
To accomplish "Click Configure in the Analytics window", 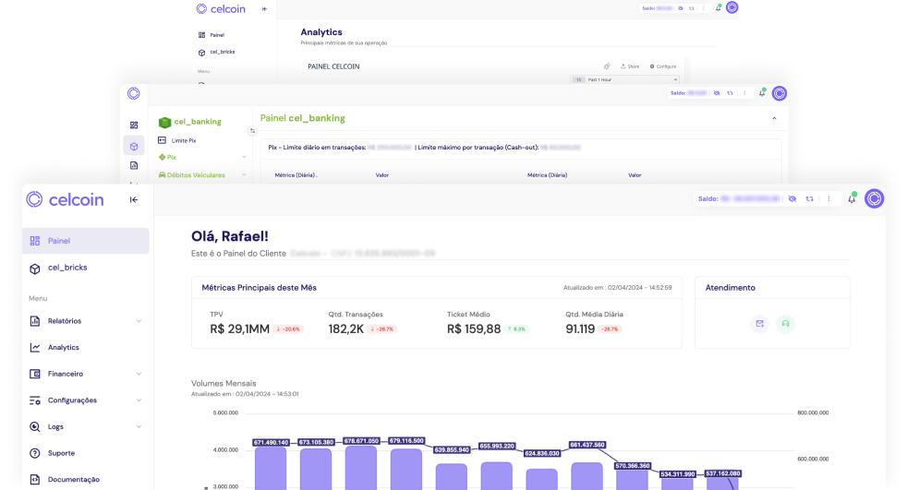I will 663,66.
